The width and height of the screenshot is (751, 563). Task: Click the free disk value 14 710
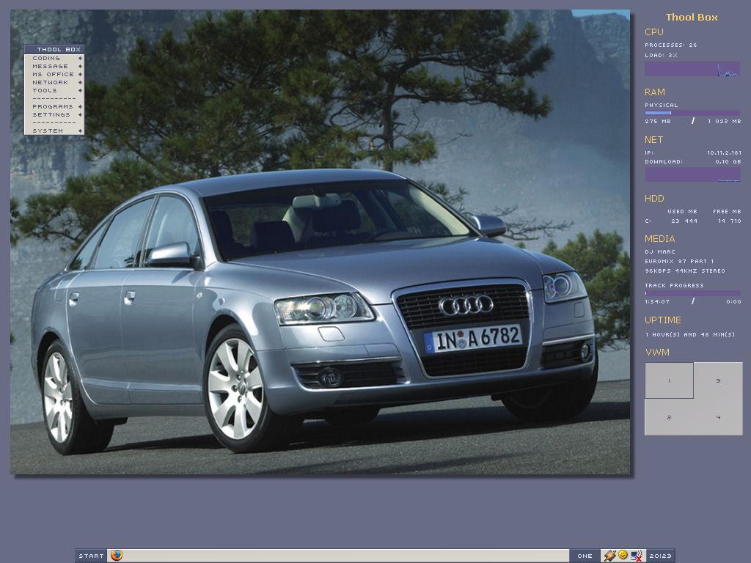730,221
